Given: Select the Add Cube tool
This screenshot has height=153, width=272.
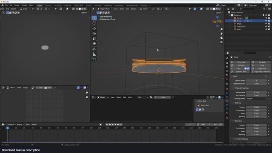Looking at the screenshot, I should (94, 60).
